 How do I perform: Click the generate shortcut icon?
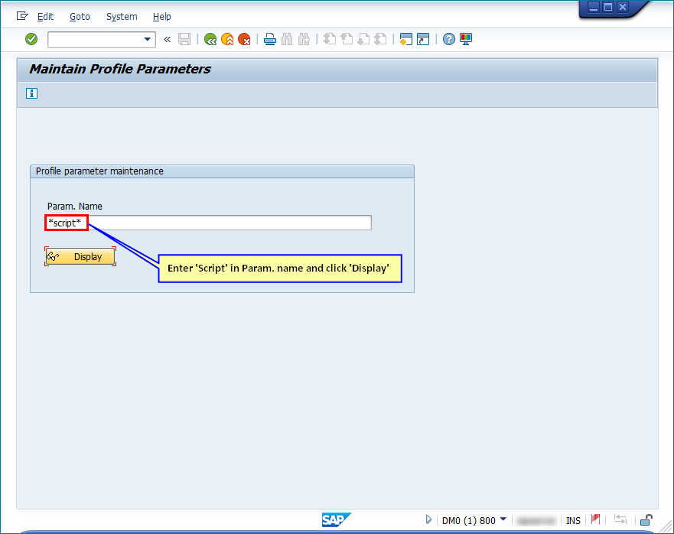pos(423,39)
